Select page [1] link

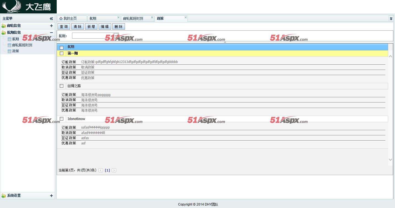tap(107, 170)
